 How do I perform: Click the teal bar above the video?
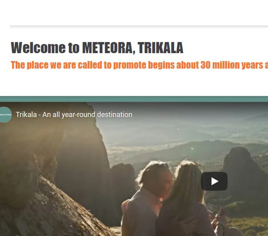pos(134,99)
